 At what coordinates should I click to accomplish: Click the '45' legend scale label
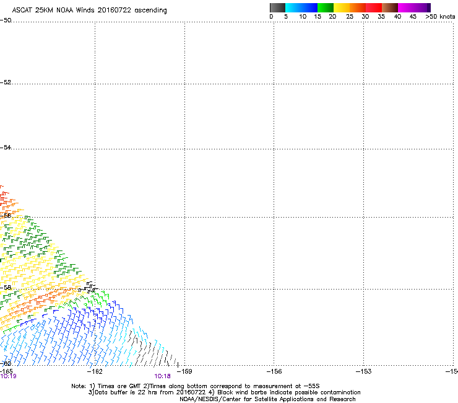point(413,17)
